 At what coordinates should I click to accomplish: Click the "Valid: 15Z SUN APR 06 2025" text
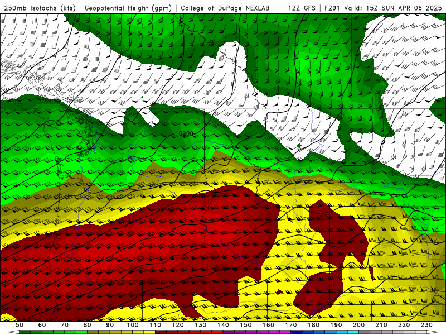(x=393, y=8)
